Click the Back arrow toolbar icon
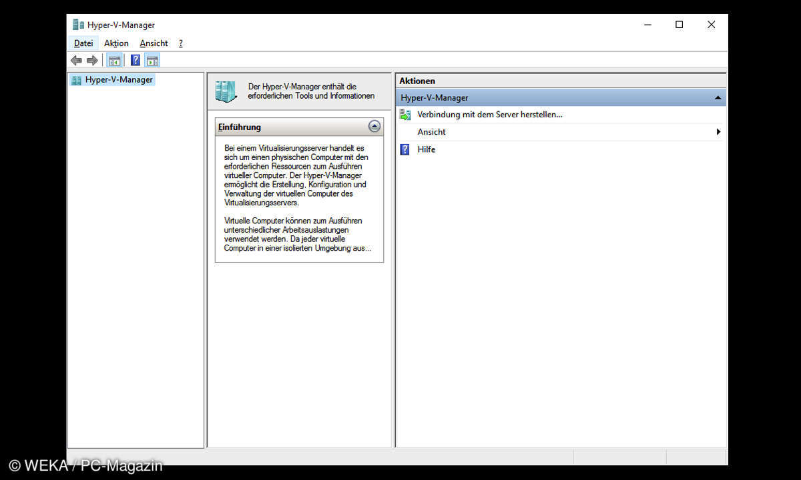Screen dimensions: 801x480 76,61
